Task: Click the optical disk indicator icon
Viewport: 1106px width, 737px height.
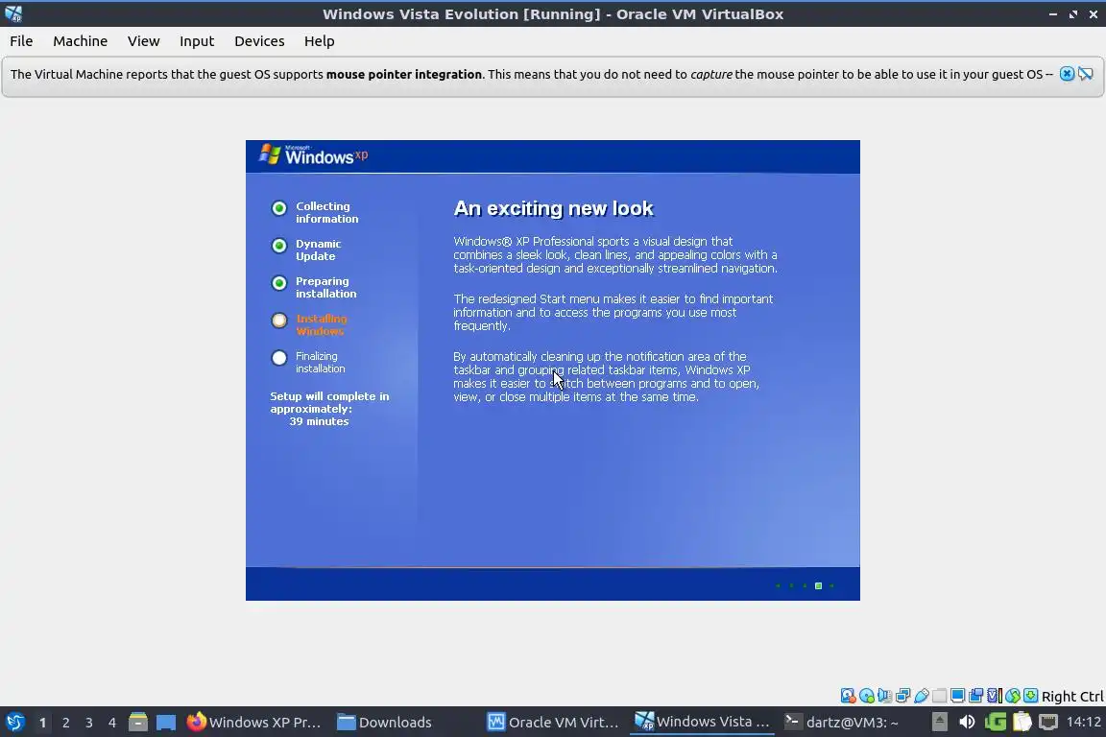Action: pyautogui.click(x=866, y=696)
